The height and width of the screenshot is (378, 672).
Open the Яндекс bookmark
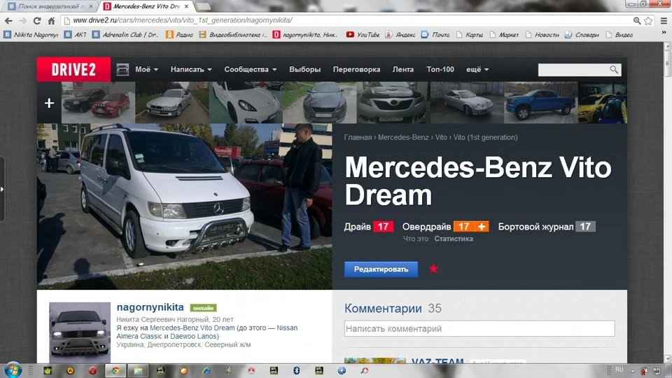click(400, 35)
